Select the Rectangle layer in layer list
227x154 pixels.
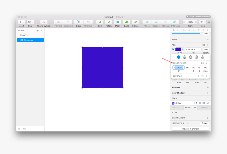click(x=30, y=40)
